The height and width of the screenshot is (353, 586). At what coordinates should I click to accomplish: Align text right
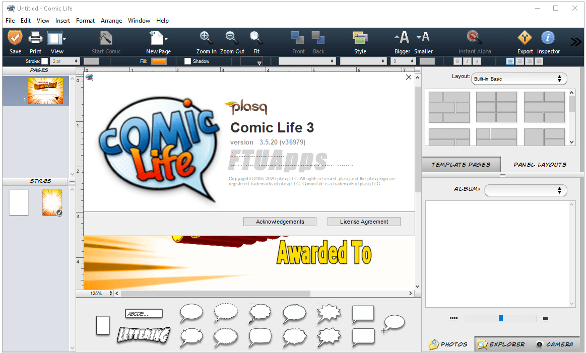pyautogui.click(x=529, y=61)
